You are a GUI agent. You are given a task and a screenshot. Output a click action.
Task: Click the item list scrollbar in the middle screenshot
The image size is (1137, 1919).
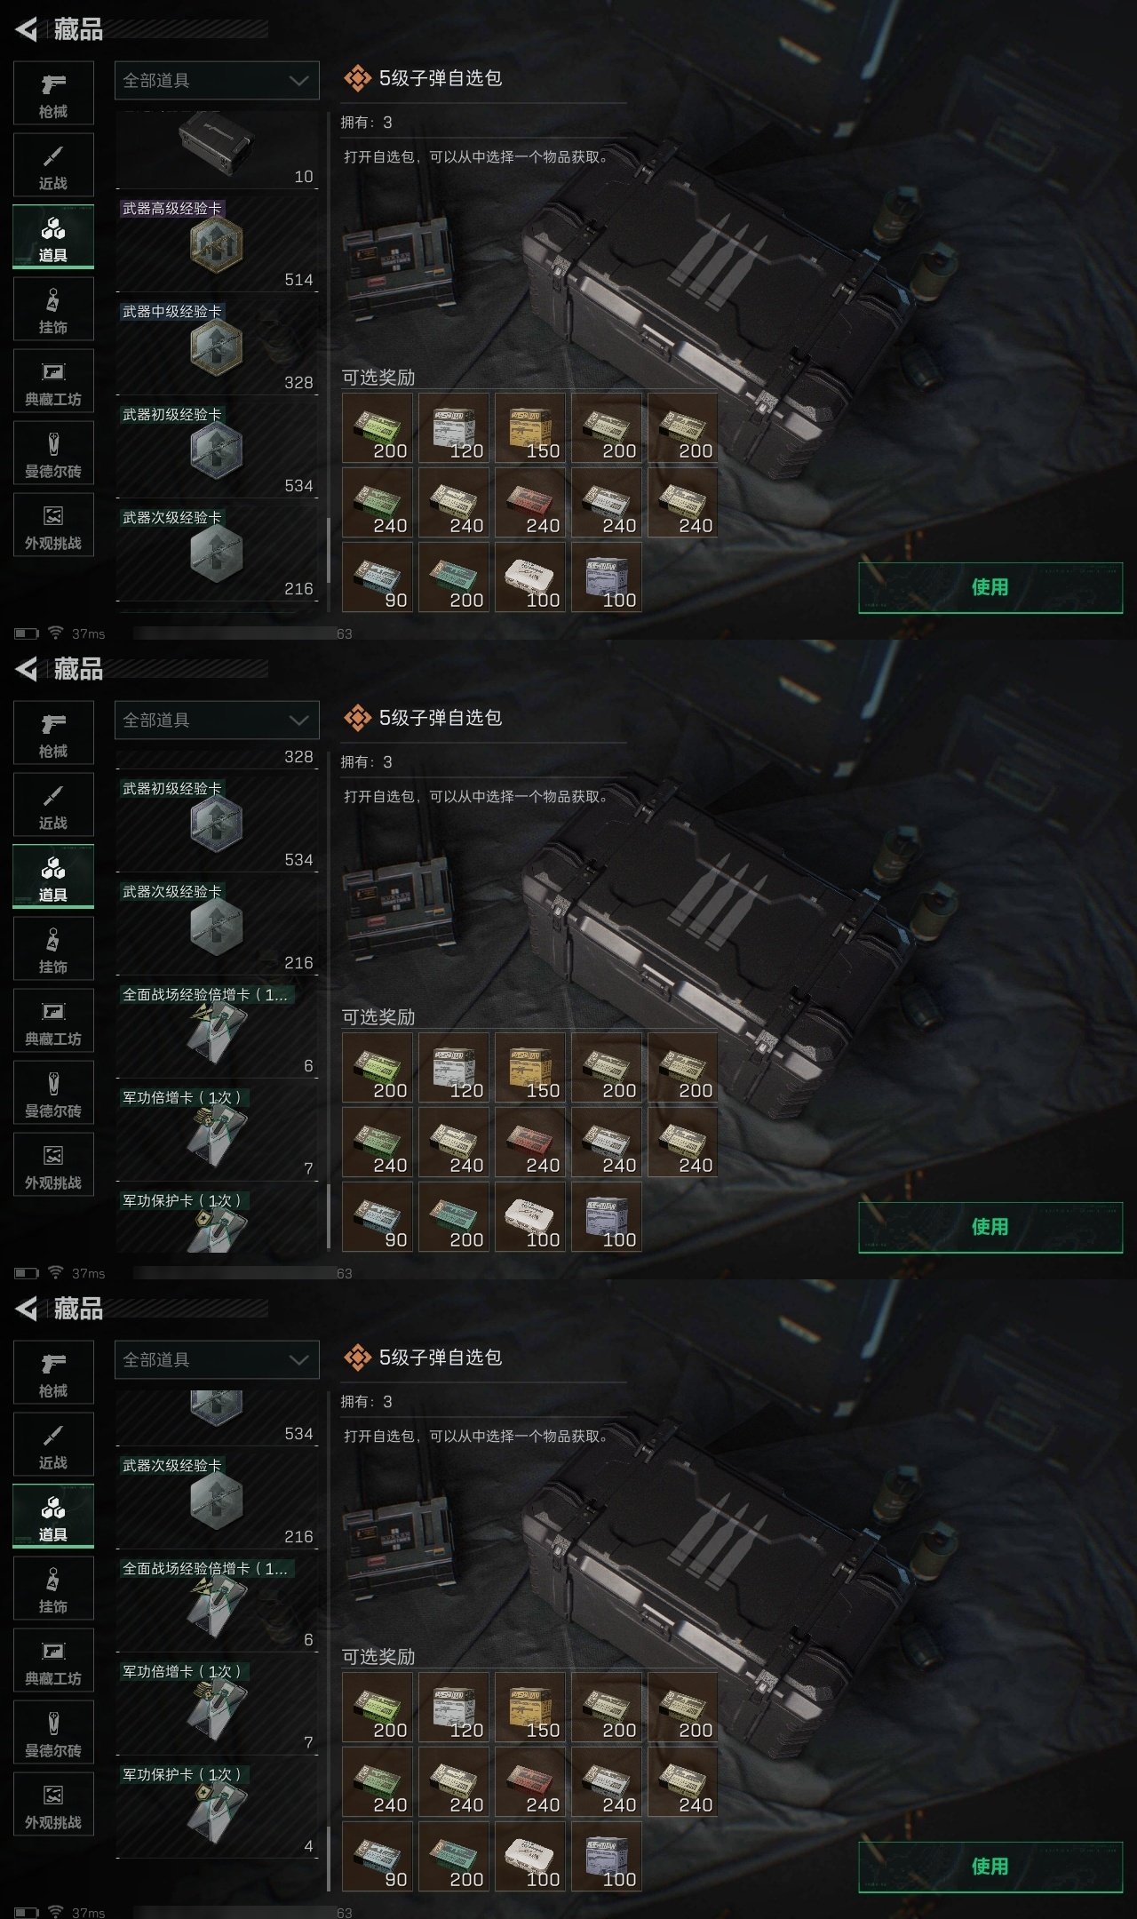[x=329, y=1217]
